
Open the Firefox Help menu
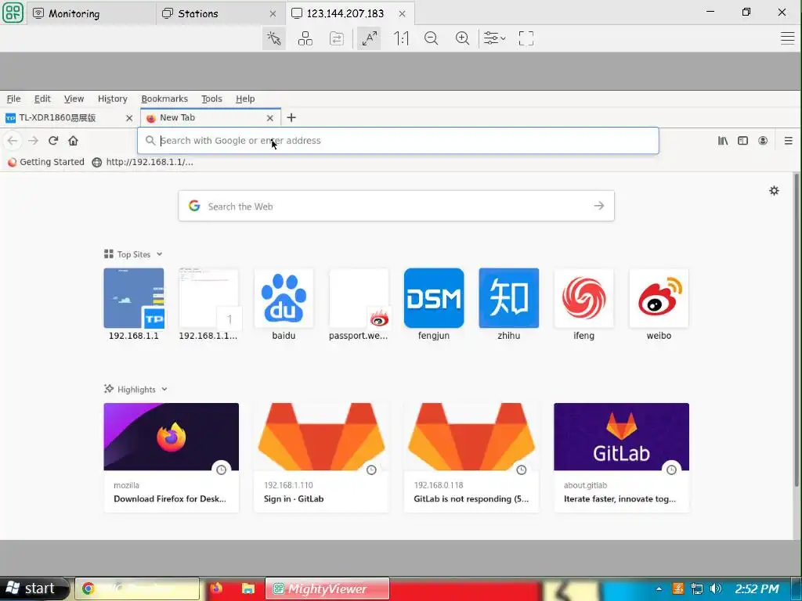tap(245, 99)
